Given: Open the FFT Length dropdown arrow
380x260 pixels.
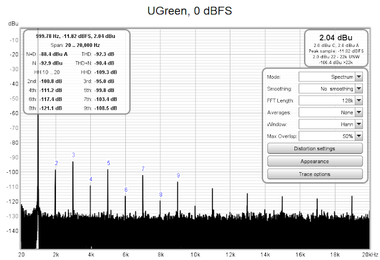Looking at the screenshot, I should point(359,100).
